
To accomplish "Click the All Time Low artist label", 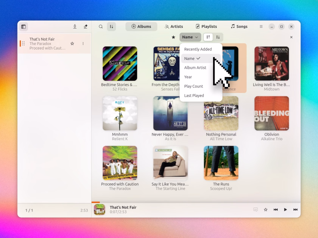I will click(x=221, y=139).
